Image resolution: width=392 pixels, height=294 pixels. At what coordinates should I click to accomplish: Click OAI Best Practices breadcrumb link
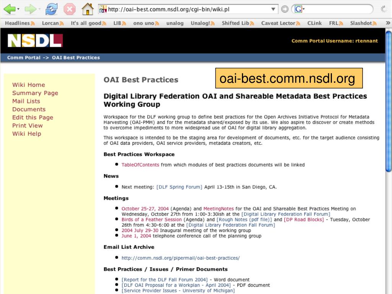coord(76,57)
